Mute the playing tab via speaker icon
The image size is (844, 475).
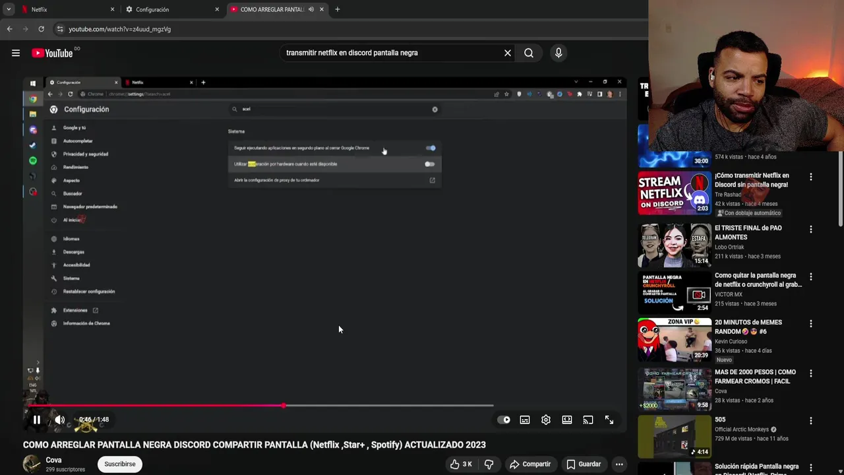coord(311,9)
